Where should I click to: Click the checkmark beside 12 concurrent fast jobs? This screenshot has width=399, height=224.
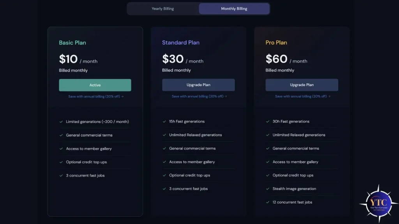tap(267, 202)
